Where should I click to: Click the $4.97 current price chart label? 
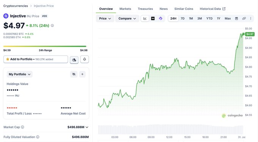click(250, 34)
